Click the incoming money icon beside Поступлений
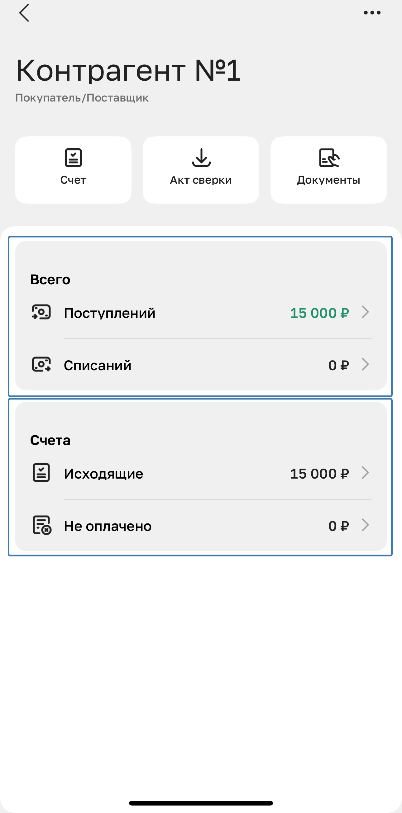This screenshot has width=402, height=813. click(41, 312)
